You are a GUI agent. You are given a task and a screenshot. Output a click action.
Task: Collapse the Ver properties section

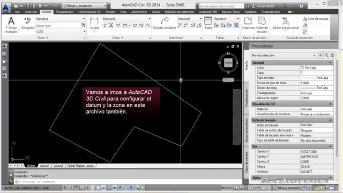point(330,146)
